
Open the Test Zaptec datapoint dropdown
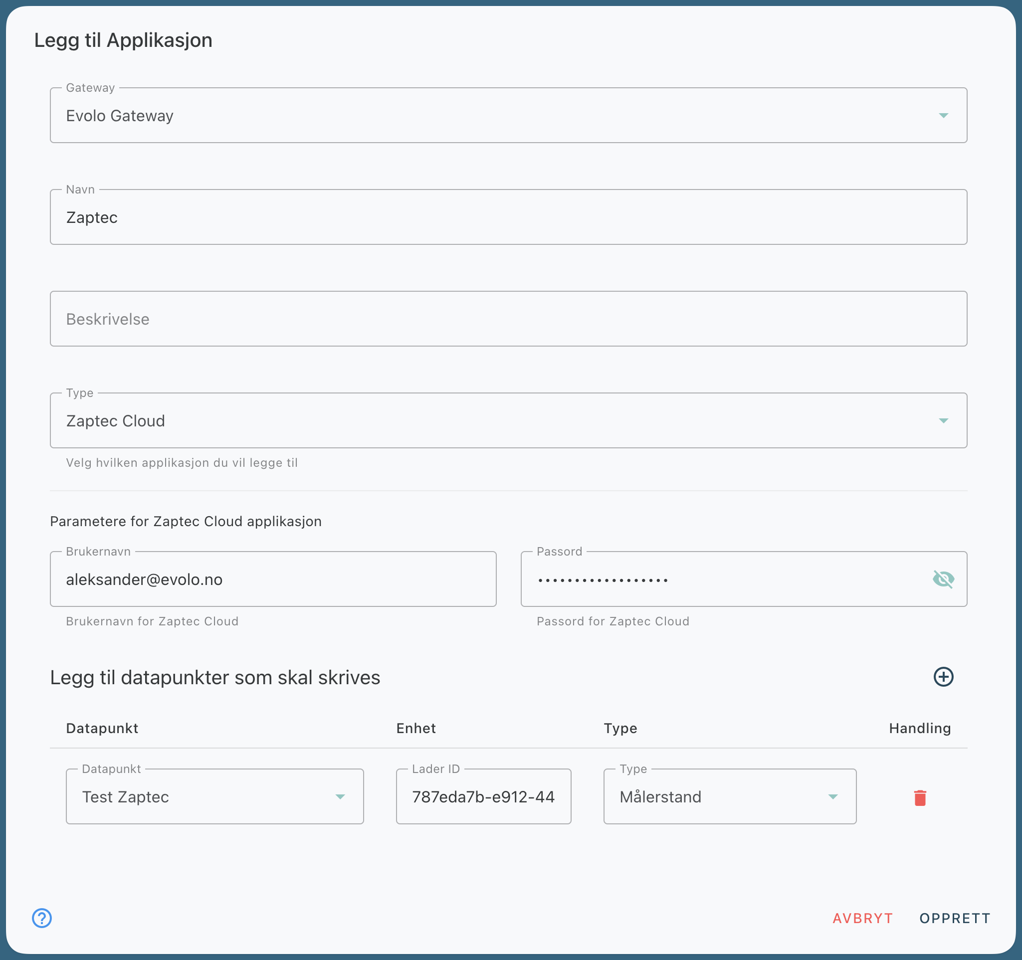(340, 796)
